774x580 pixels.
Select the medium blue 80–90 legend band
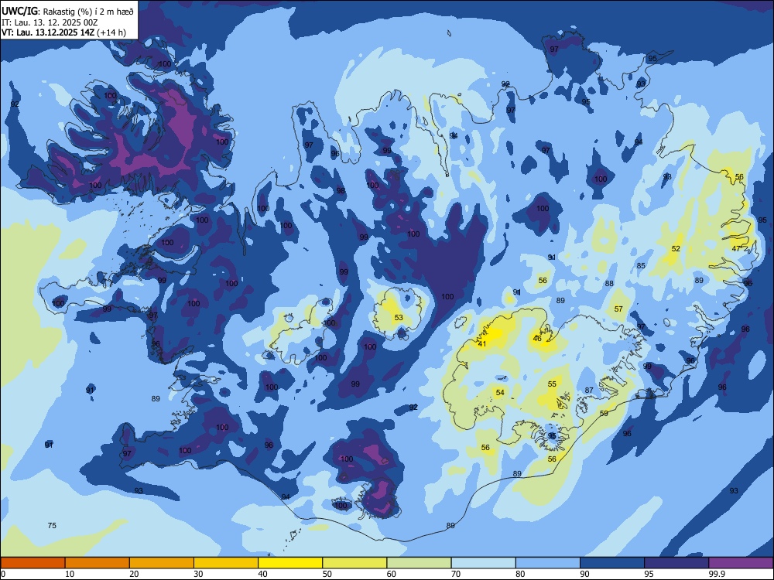pyautogui.click(x=548, y=563)
